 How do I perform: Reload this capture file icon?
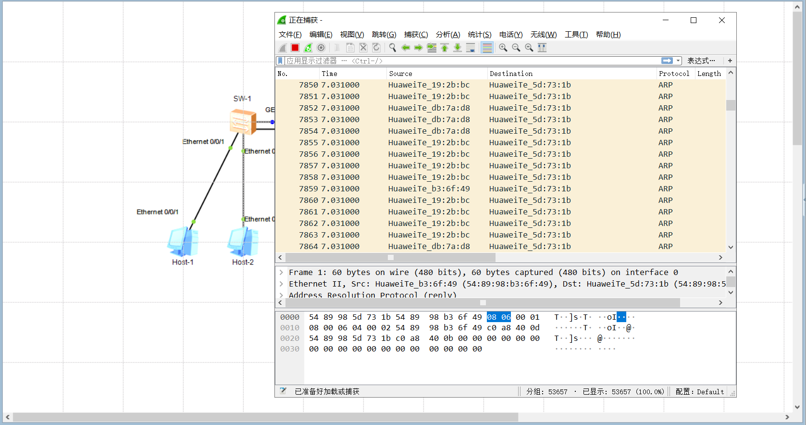(x=376, y=48)
